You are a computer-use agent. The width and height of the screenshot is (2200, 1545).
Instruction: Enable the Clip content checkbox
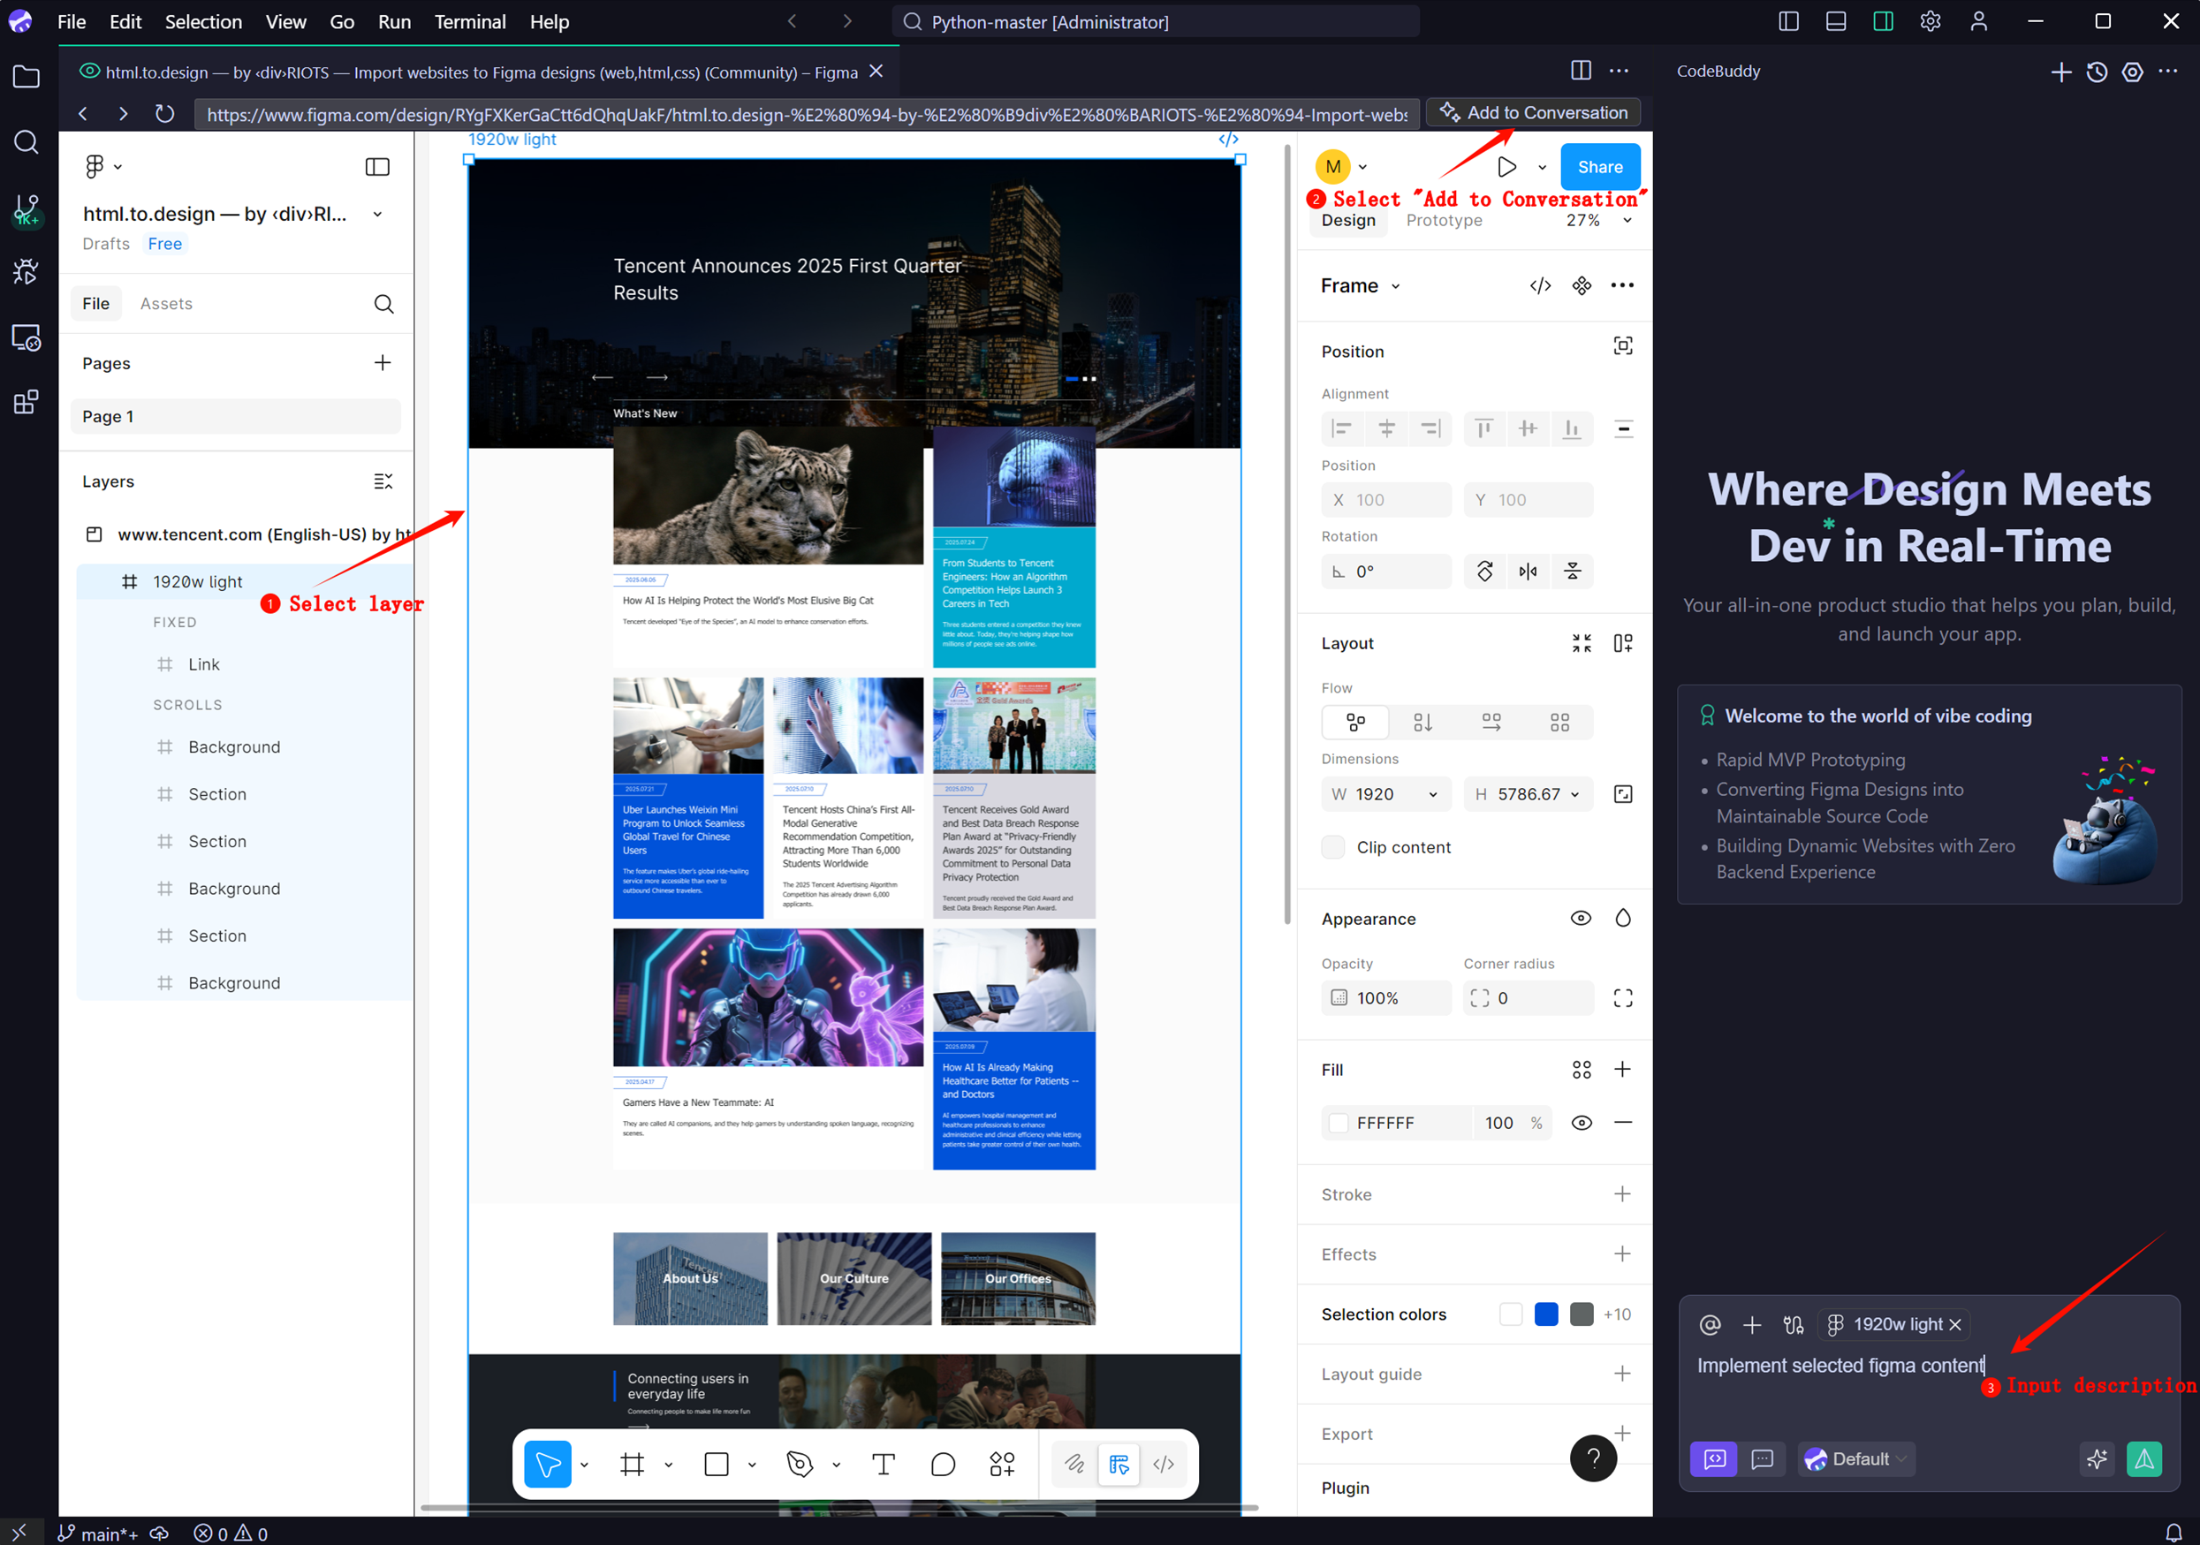click(1333, 847)
